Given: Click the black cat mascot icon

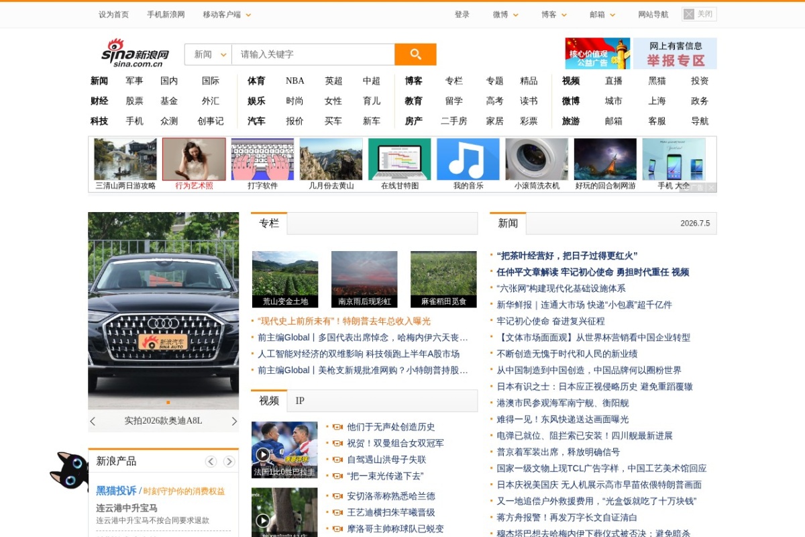Looking at the screenshot, I should pos(68,471).
